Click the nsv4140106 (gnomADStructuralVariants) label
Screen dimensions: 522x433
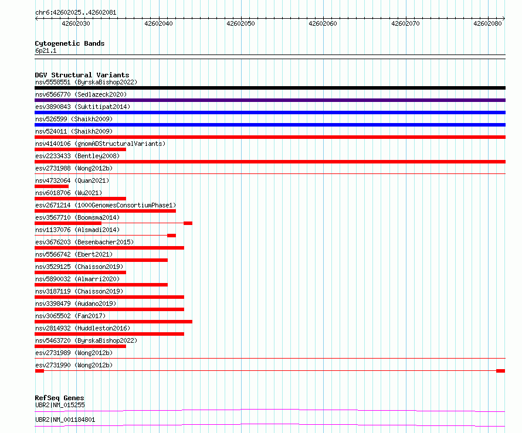pyautogui.click(x=100, y=144)
